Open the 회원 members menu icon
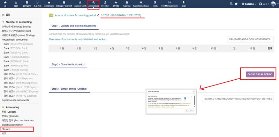Image resolution: width=279 pixels, height=137 pixels. pos(16,3)
